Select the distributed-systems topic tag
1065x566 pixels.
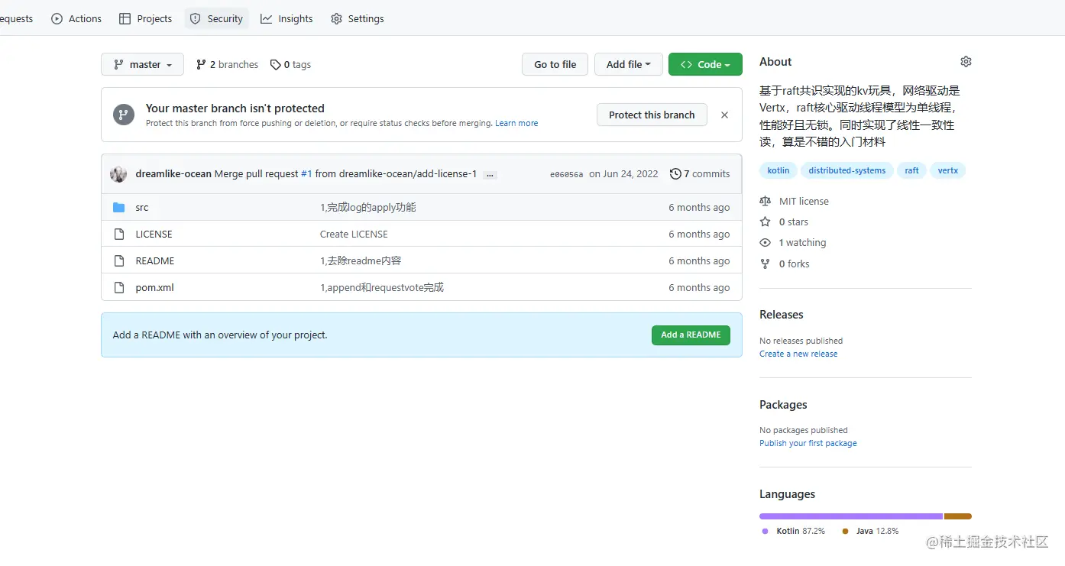point(847,171)
